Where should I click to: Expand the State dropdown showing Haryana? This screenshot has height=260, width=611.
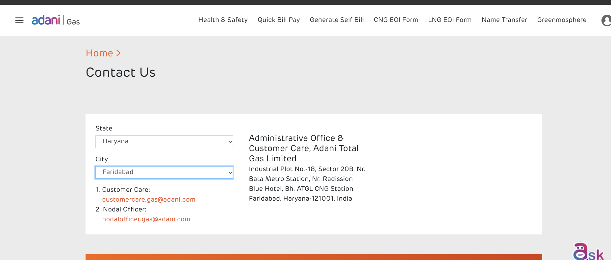click(164, 142)
